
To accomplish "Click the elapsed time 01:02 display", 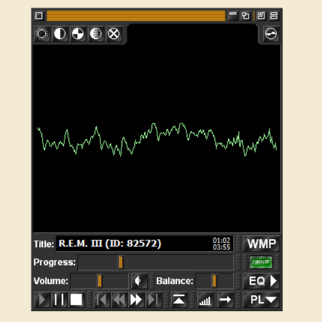I will [222, 240].
